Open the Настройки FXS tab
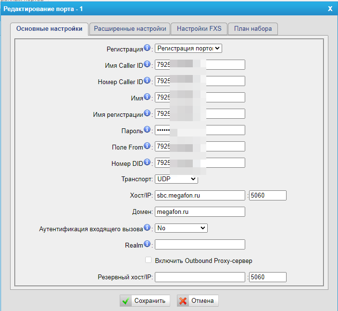This screenshot has width=338, height=311. point(199,29)
